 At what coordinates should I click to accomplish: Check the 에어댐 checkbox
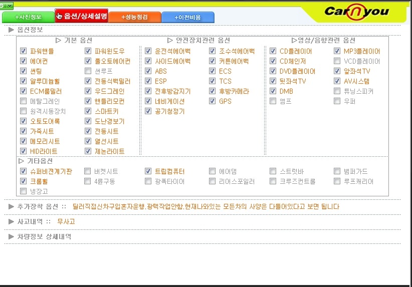point(213,171)
